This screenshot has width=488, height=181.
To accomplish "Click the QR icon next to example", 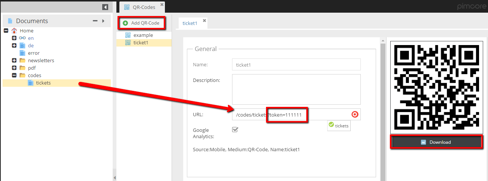I will (x=128, y=35).
